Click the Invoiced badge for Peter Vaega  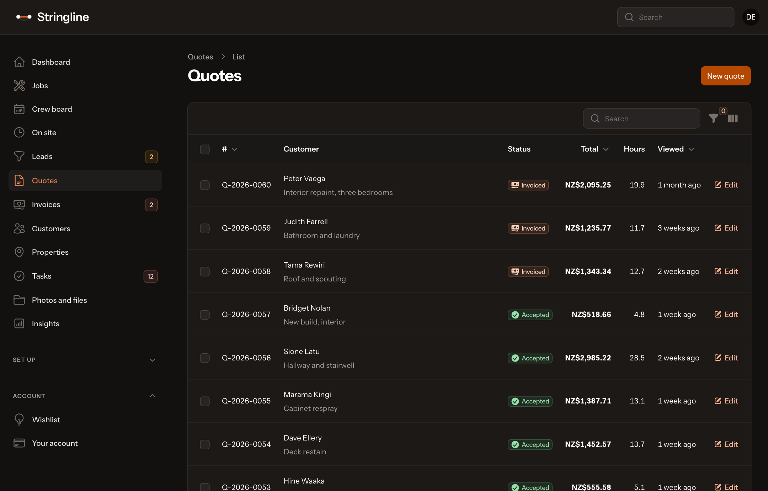(x=528, y=185)
